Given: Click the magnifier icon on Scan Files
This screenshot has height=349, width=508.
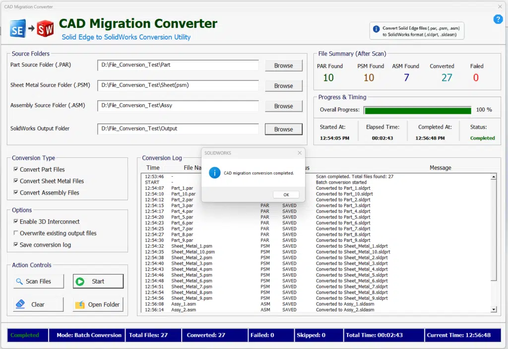Looking at the screenshot, I should point(19,281).
